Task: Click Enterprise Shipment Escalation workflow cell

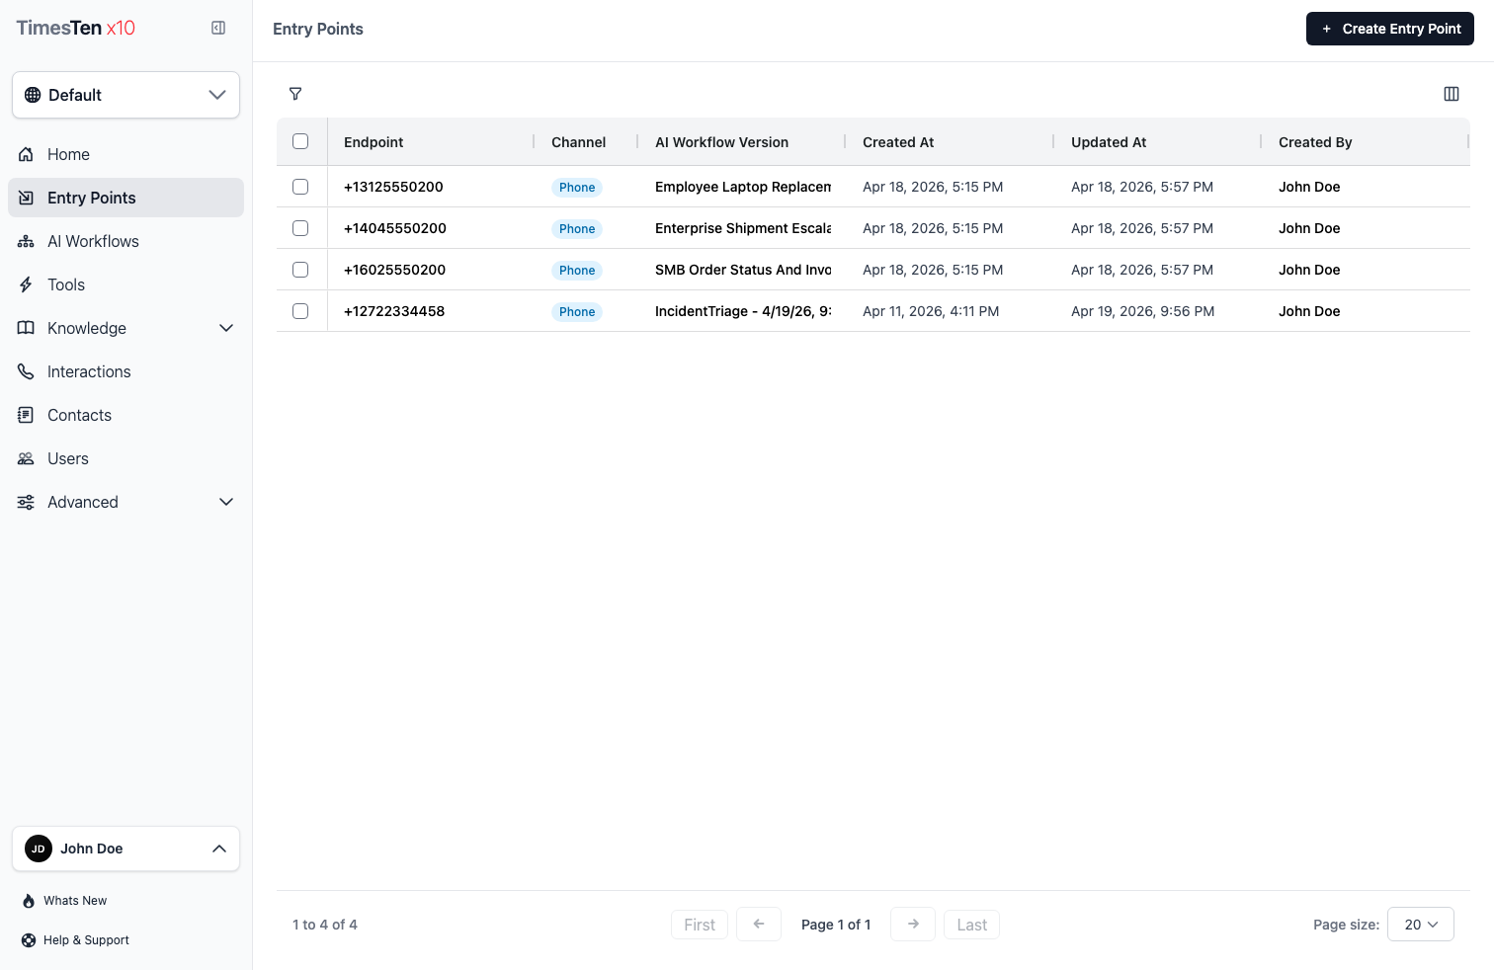Action: (743, 228)
